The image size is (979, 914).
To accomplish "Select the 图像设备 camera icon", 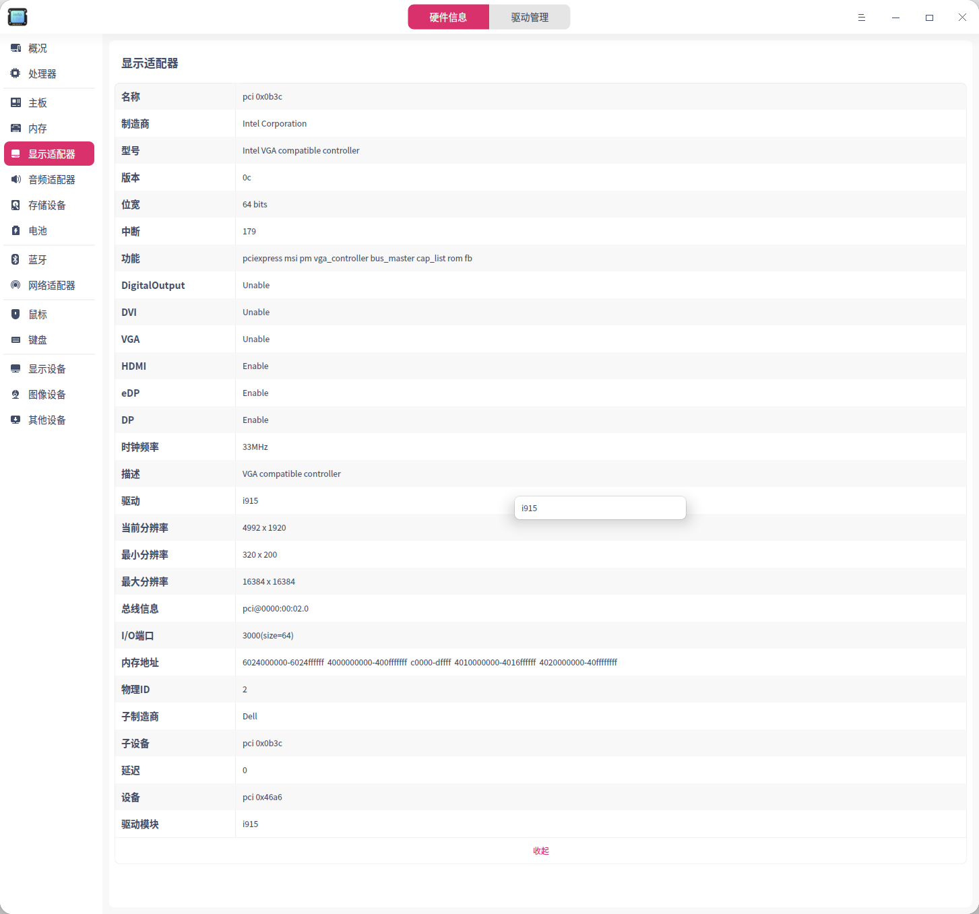I will click(x=15, y=394).
